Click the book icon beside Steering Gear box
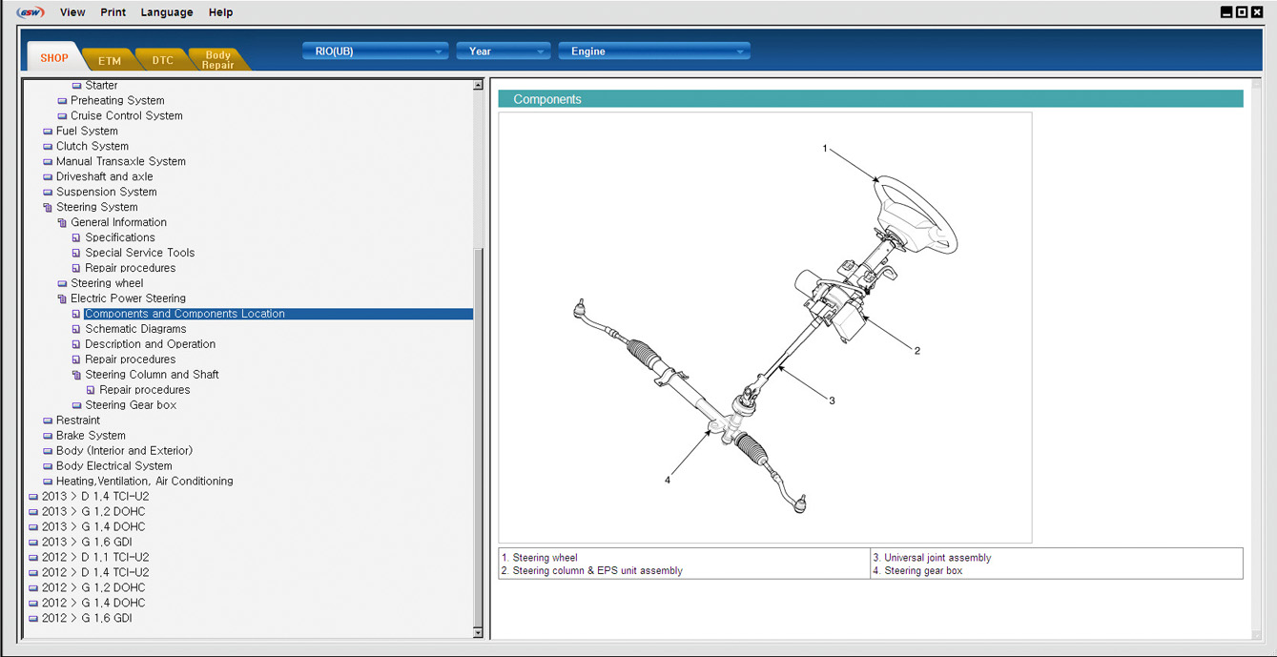 click(x=76, y=405)
